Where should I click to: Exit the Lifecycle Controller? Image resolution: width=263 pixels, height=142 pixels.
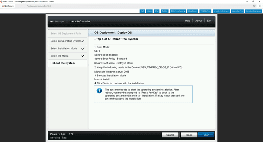tap(209, 21)
